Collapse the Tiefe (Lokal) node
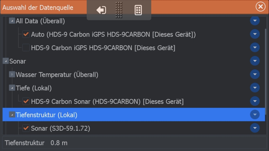 click(12, 88)
